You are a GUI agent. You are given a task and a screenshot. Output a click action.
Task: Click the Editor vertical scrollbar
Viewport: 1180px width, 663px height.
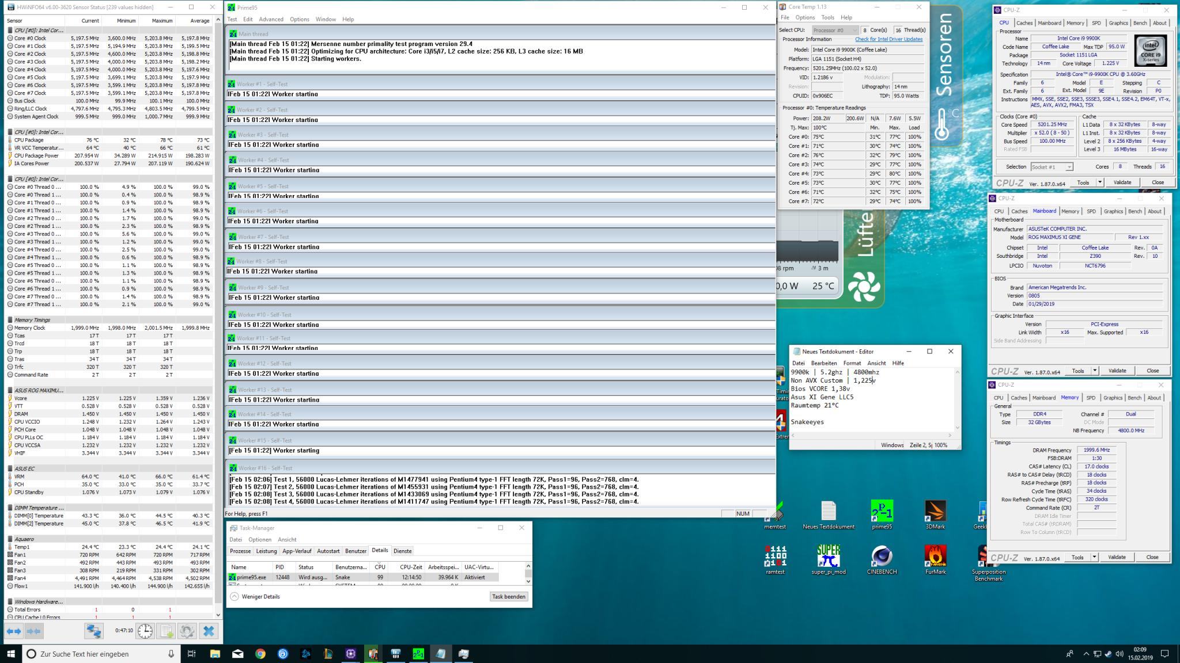point(958,400)
